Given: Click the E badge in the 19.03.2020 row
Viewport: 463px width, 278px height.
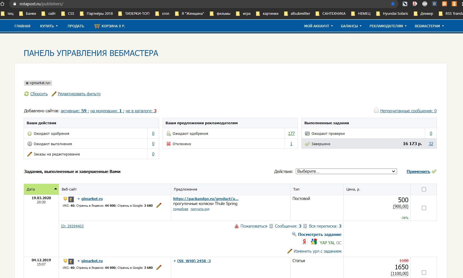Looking at the screenshot, I should [x=71, y=199].
